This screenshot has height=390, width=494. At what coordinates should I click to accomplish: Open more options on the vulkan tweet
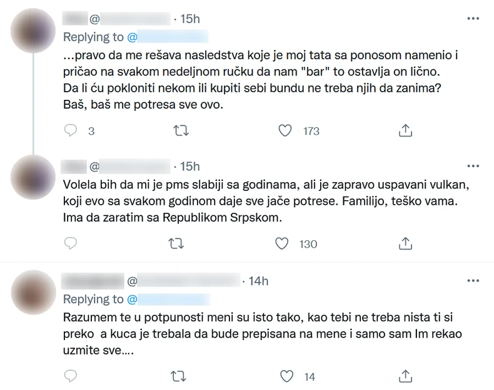tap(473, 166)
